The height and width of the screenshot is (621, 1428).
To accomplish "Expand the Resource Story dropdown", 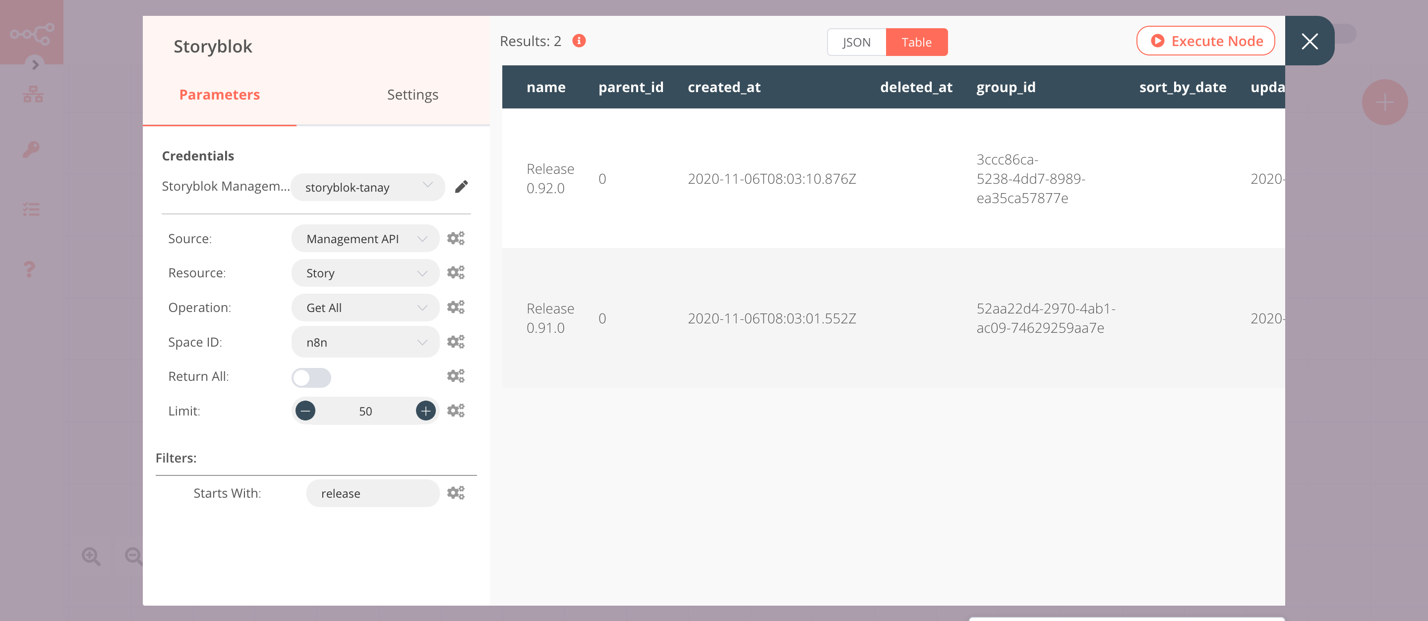I will point(363,273).
